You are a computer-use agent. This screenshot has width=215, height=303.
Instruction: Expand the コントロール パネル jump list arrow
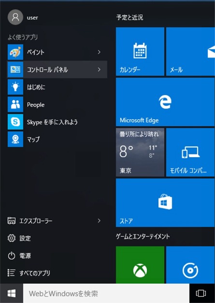(99, 69)
